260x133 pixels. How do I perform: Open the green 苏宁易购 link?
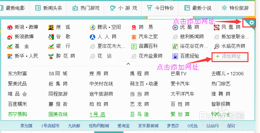pos(17,114)
